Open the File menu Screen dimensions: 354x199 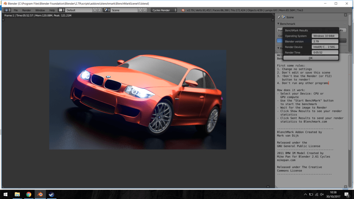16,10
